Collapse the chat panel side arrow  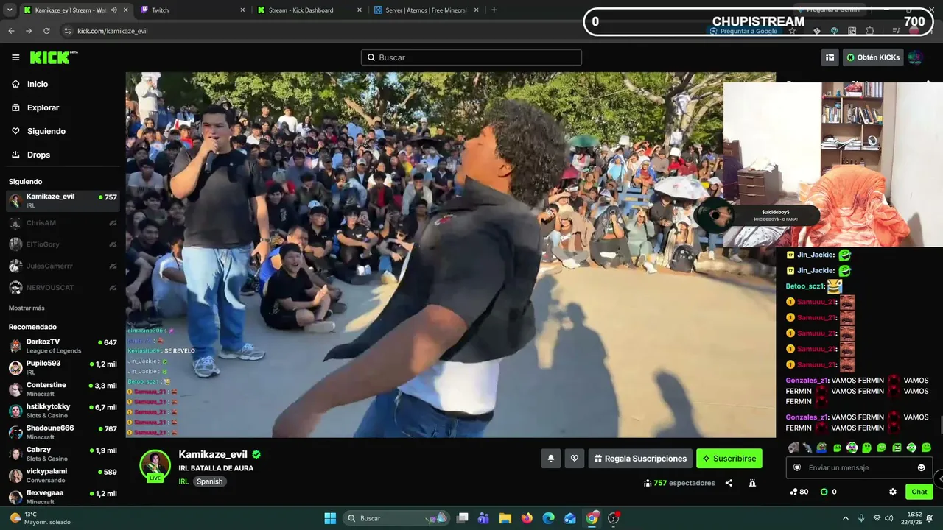[939, 479]
